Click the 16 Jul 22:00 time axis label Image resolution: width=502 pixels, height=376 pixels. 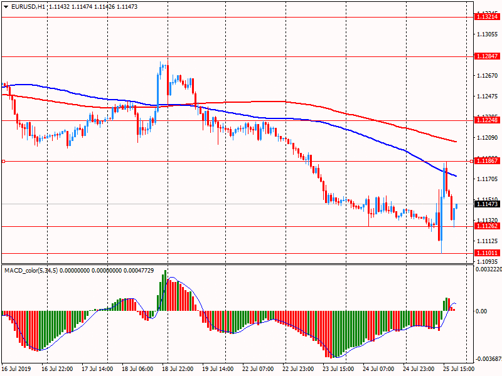(x=57, y=368)
